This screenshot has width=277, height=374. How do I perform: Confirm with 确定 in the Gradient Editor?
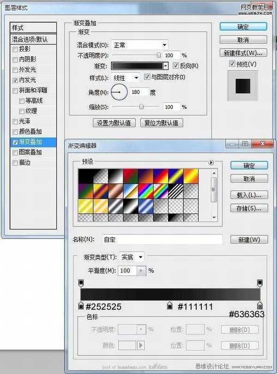tap(249, 166)
